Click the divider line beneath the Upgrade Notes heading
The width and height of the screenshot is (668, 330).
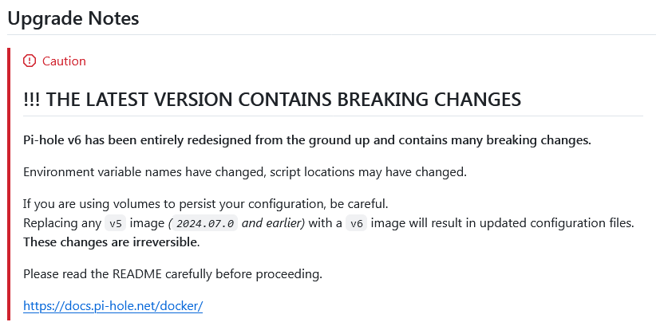click(331, 35)
